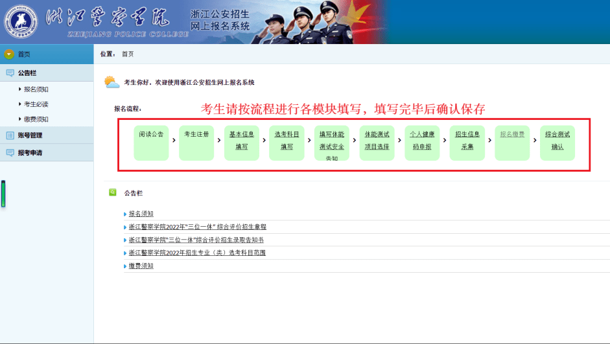Open the 个人健康码申报 step
This screenshot has width=610, height=344.
coord(422,143)
